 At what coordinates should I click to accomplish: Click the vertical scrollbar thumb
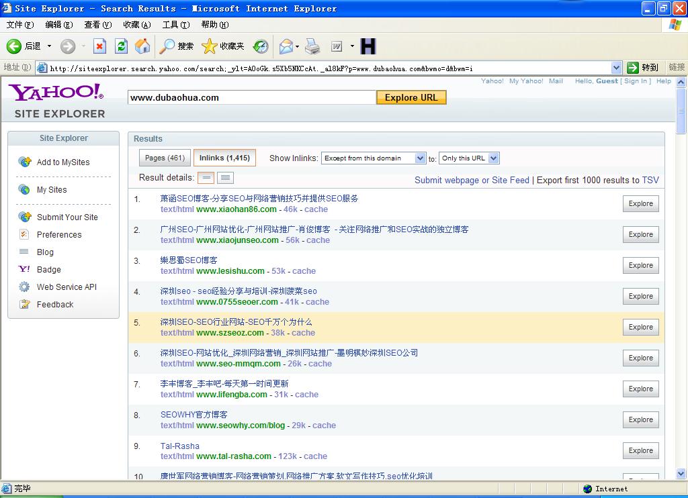[x=681, y=111]
